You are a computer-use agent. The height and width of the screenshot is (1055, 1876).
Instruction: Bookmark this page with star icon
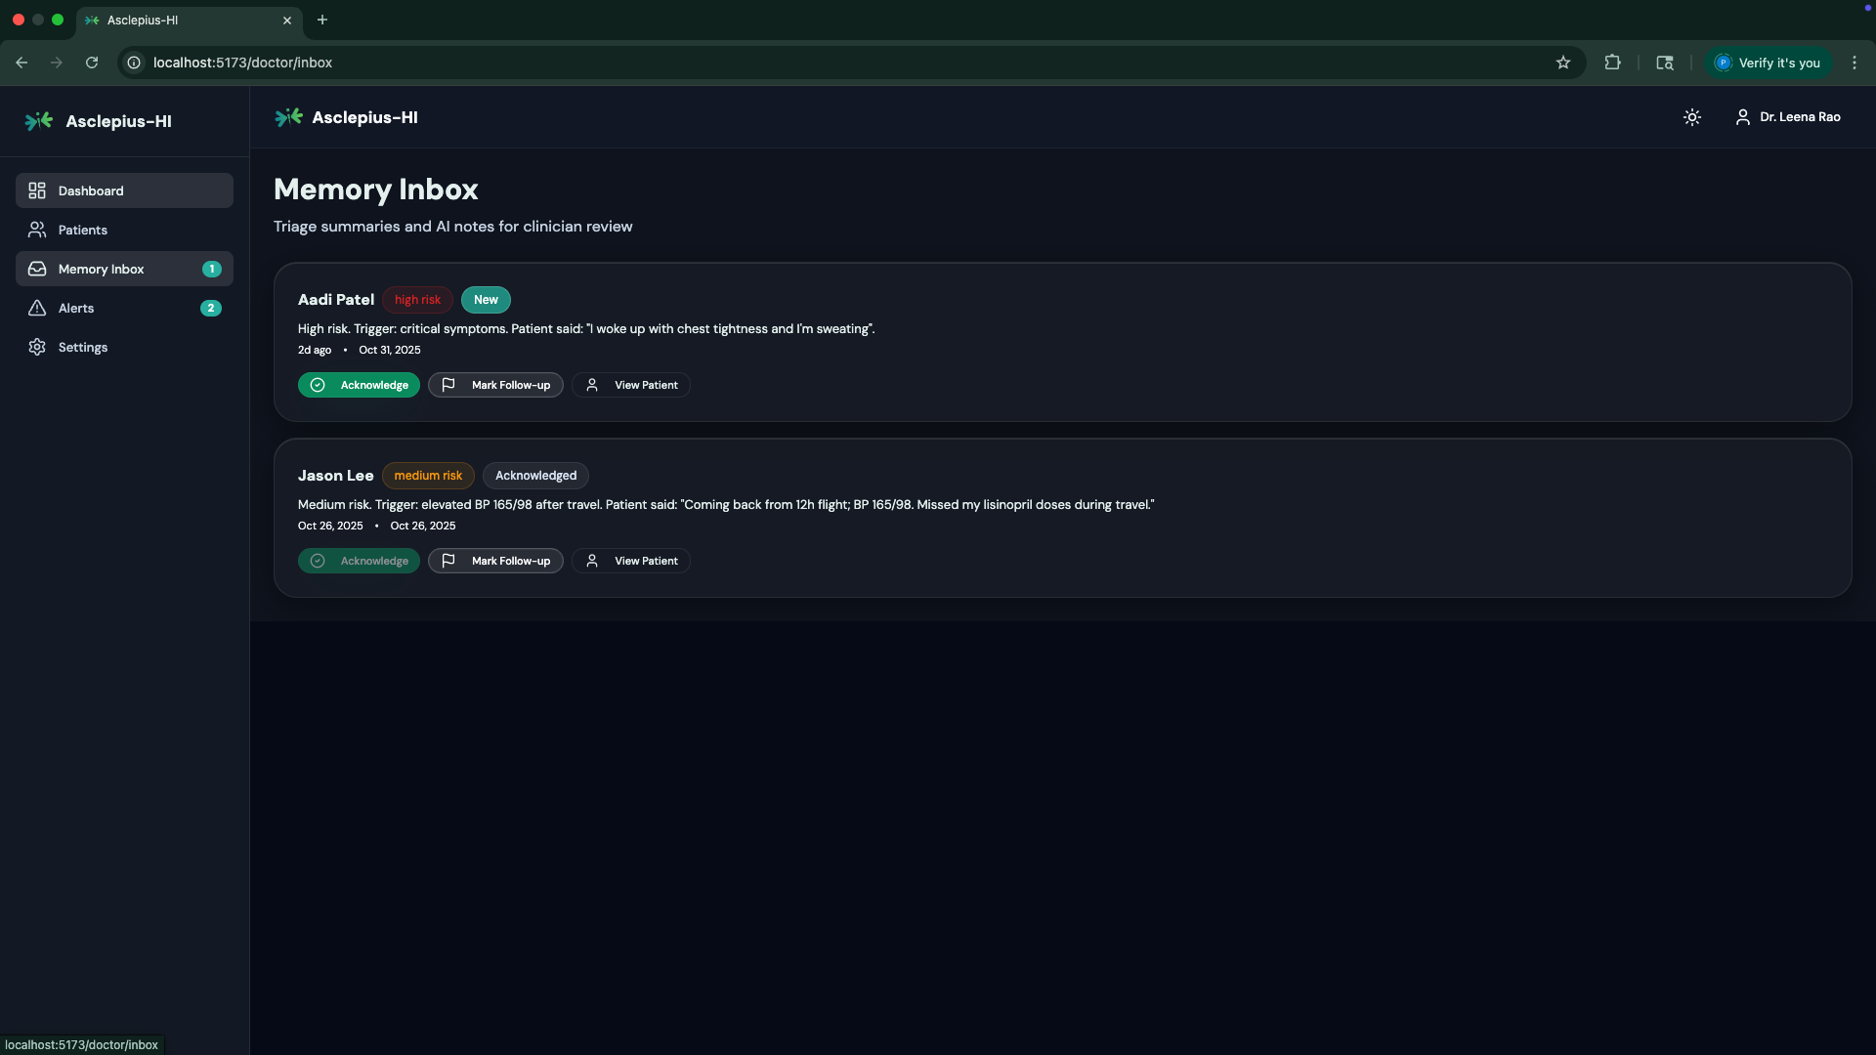[x=1563, y=63]
